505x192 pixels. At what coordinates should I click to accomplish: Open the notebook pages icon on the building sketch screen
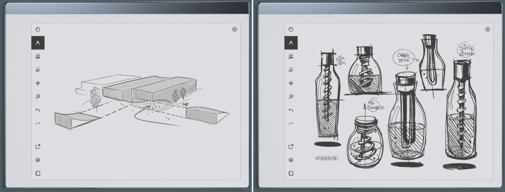click(38, 173)
